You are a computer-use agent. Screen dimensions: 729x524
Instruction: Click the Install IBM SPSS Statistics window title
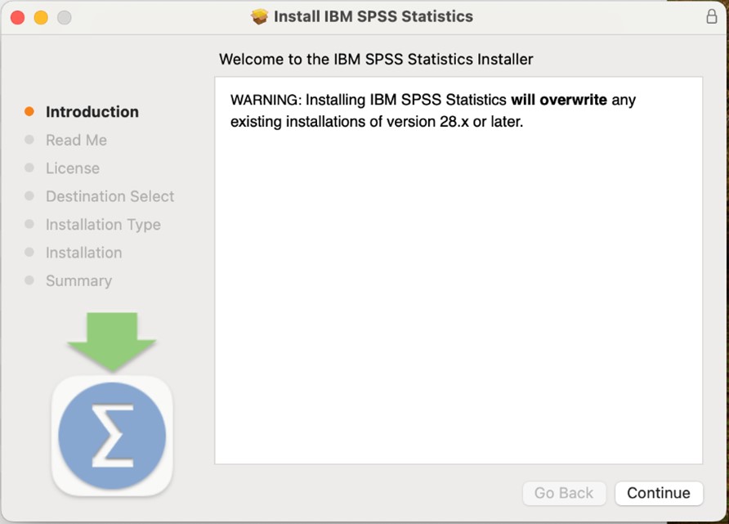373,16
